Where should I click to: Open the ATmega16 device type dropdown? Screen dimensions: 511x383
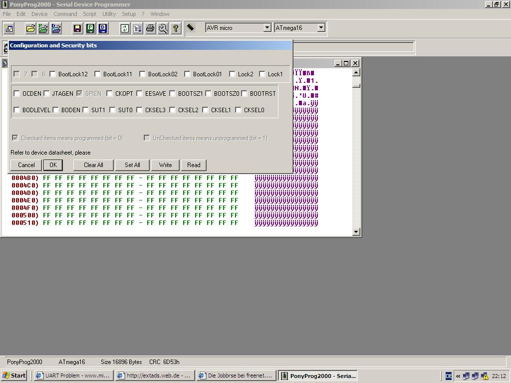pyautogui.click(x=321, y=28)
